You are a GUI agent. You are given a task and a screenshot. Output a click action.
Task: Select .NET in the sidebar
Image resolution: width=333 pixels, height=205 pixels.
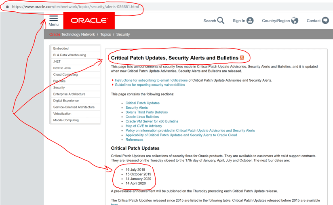(x=76, y=61)
